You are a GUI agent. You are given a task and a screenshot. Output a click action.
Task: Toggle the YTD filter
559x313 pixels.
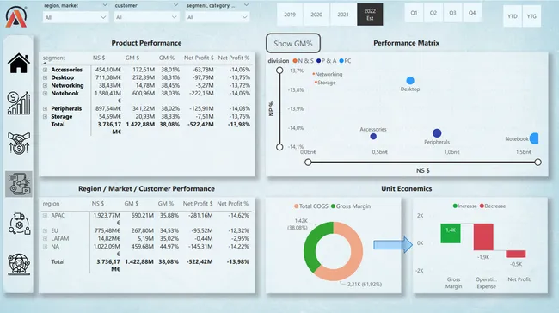click(x=513, y=16)
